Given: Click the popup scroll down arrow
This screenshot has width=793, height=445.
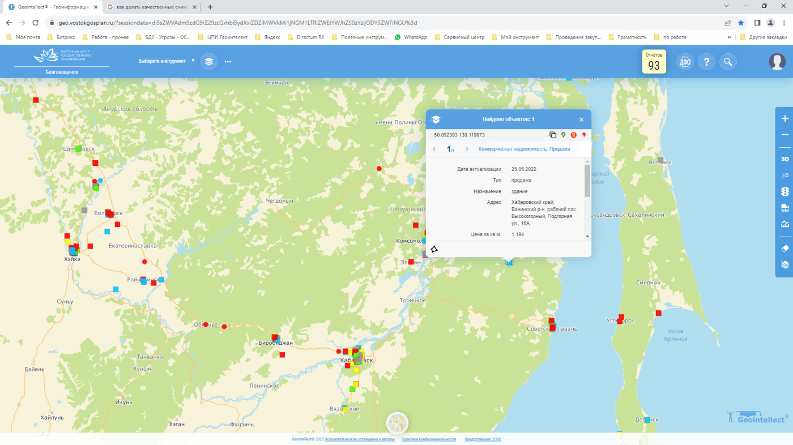Looking at the screenshot, I should coord(587,236).
